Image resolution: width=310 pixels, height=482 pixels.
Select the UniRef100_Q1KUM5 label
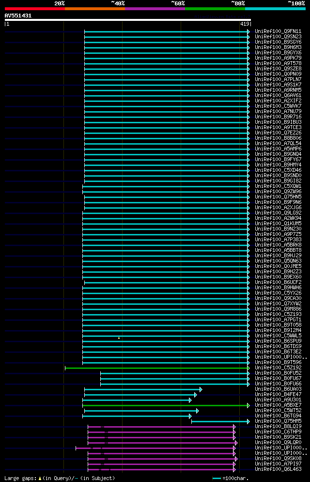click(x=278, y=224)
